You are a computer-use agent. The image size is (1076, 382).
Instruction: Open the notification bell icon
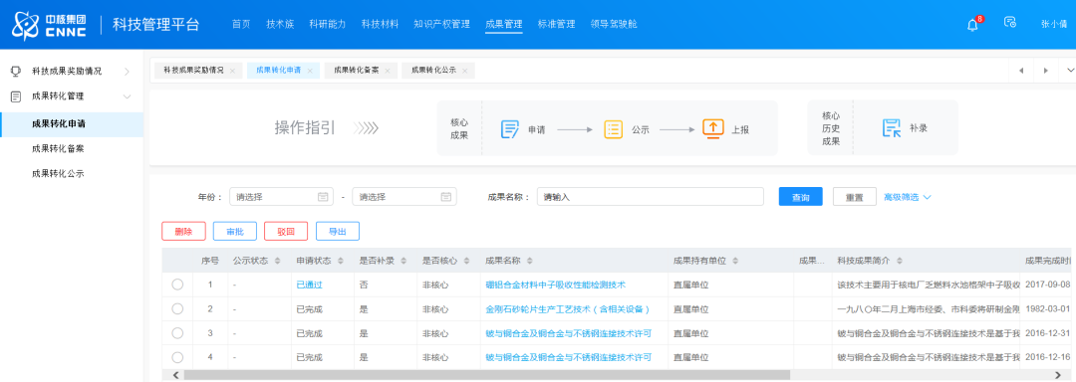(x=972, y=25)
